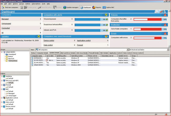
Task: Click the Application control policy icon
Action: tap(4, 98)
